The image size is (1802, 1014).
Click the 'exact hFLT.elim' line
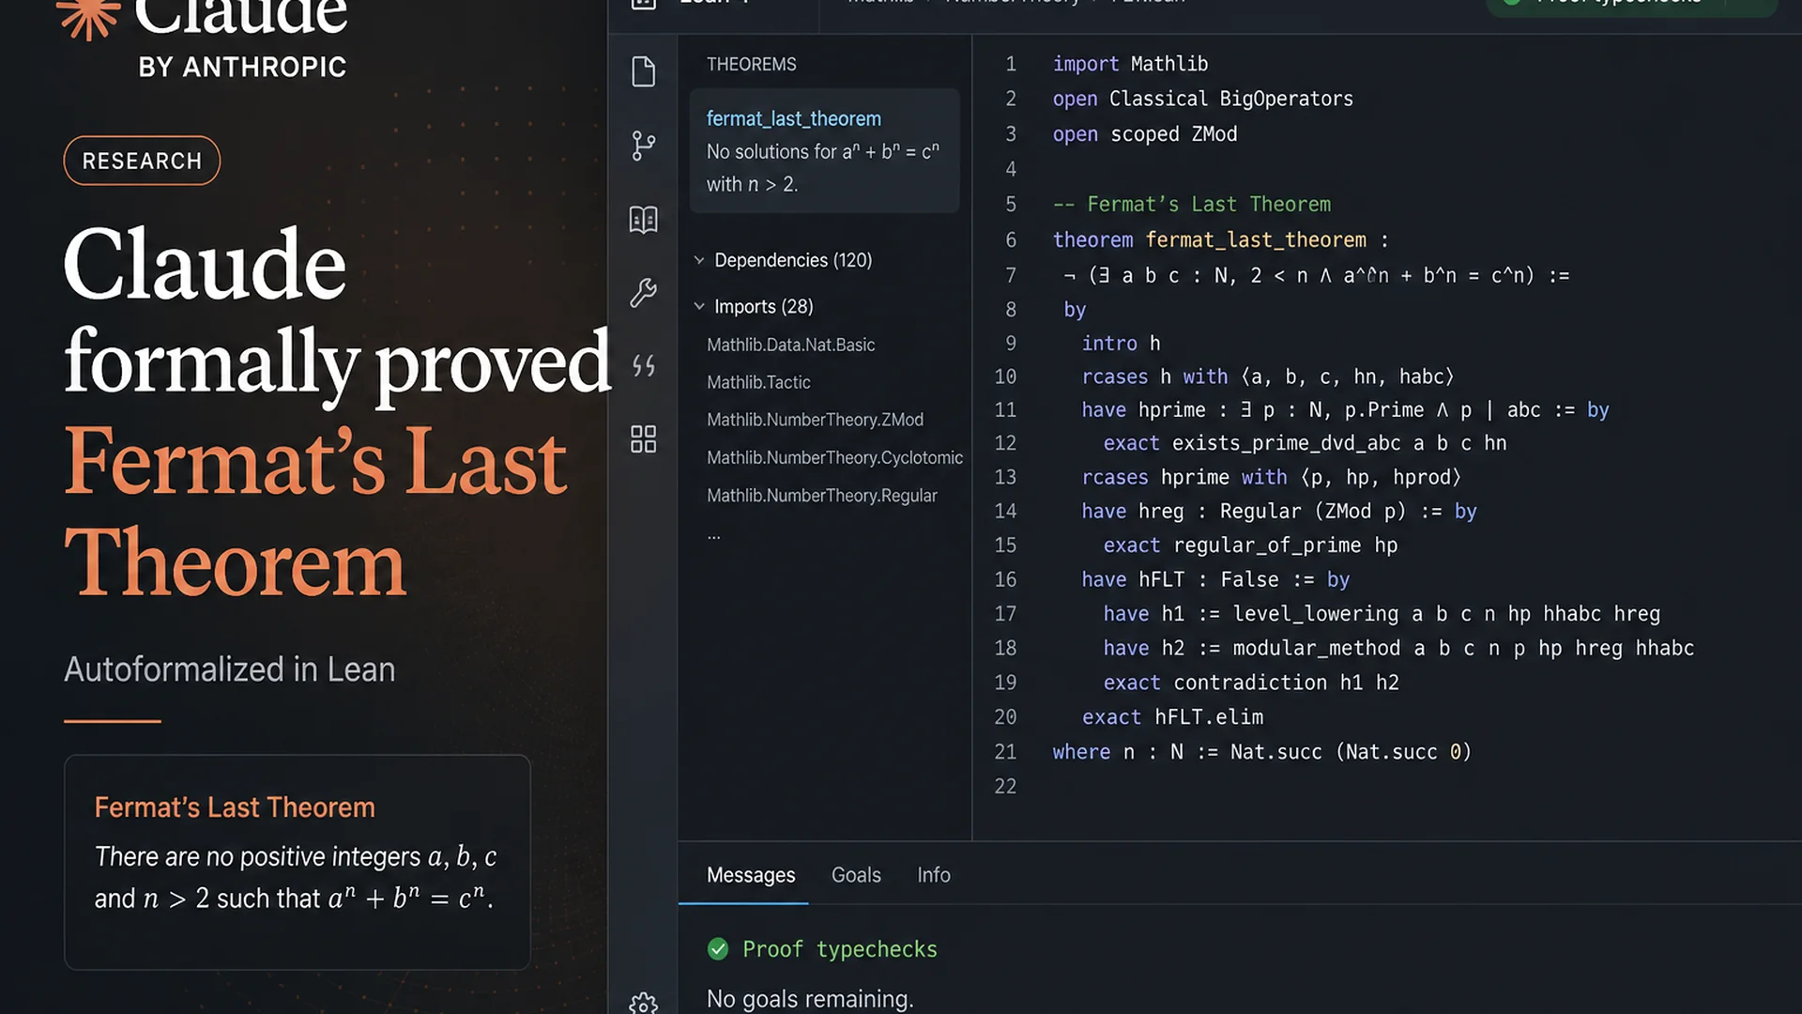[1172, 717]
